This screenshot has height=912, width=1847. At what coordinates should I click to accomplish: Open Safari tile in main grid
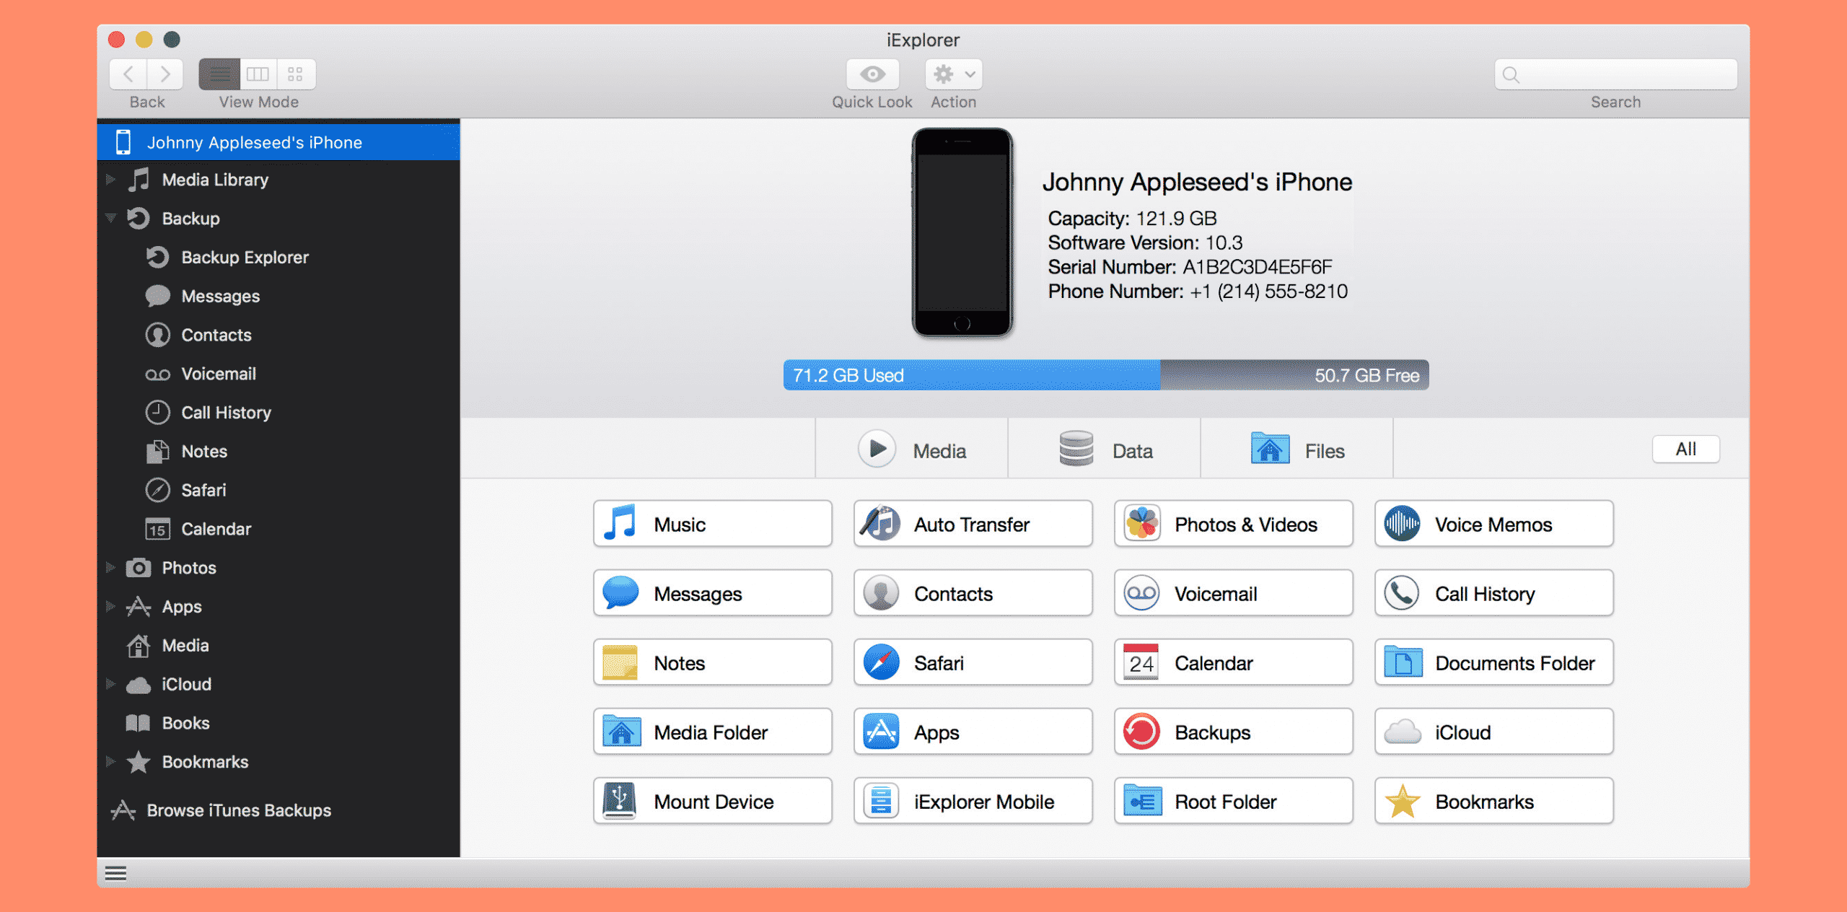973,662
